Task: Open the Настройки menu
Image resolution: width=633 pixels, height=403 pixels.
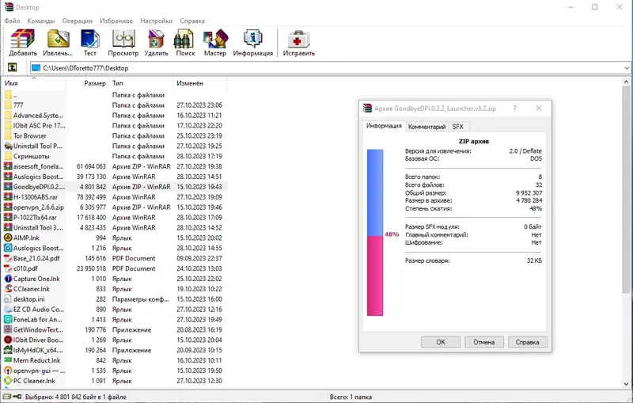Action: pos(156,21)
